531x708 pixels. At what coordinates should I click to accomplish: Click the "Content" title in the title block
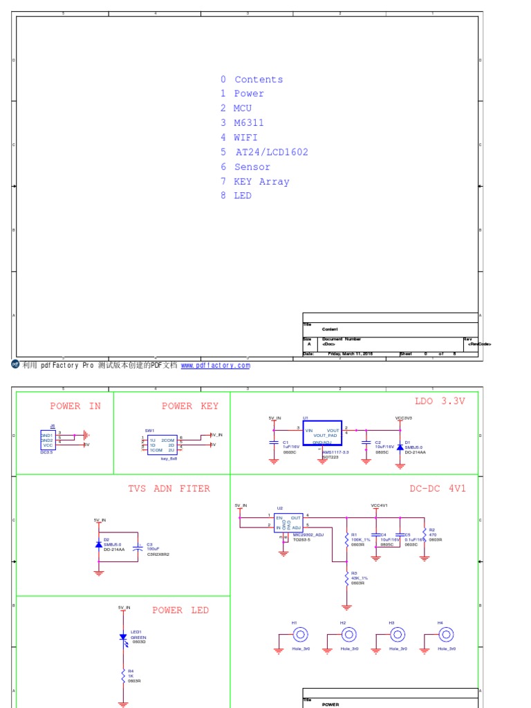(x=330, y=329)
